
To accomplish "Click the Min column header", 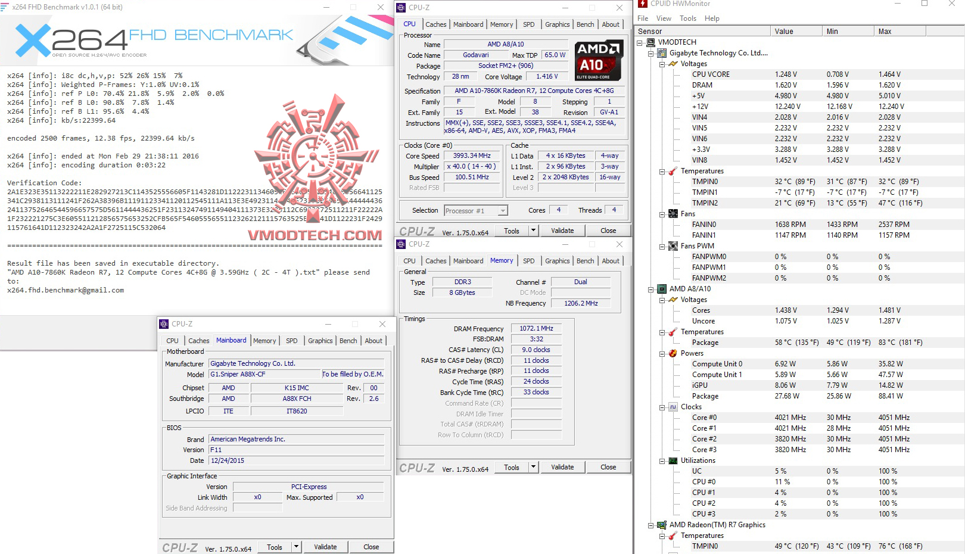I will pyautogui.click(x=848, y=31).
